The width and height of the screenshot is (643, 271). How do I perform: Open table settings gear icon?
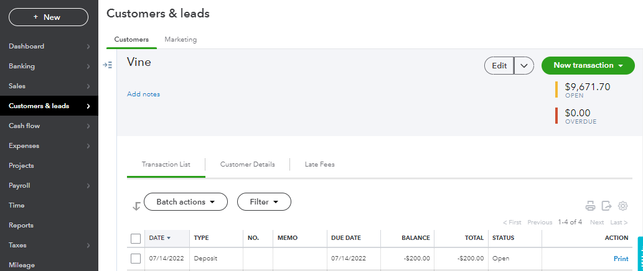[x=622, y=206]
